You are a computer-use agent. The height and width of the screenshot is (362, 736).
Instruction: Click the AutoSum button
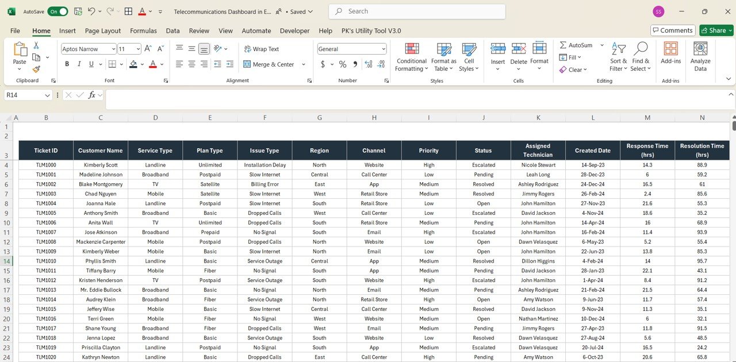tap(577, 45)
